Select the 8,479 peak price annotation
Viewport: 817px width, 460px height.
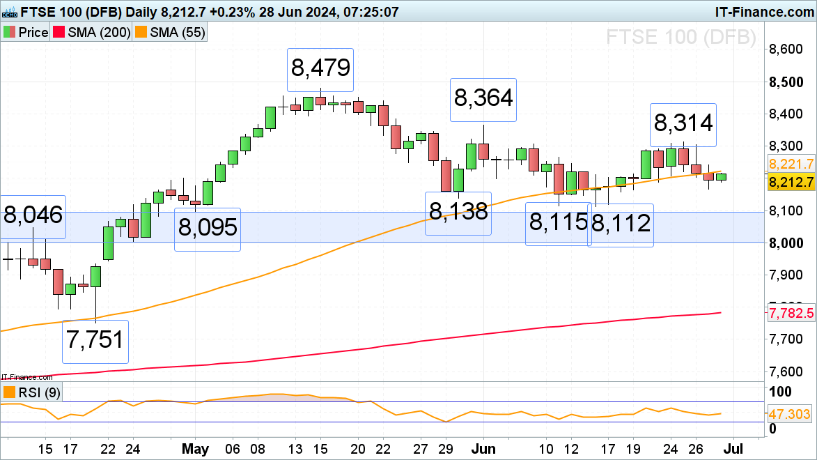coord(320,68)
